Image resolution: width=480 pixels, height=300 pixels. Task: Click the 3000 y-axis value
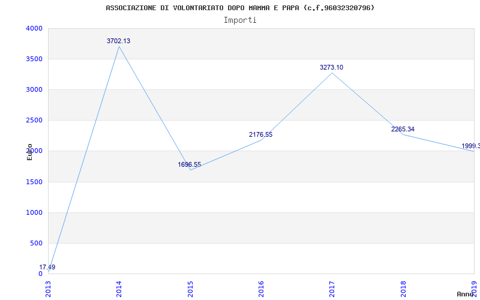pos(34,89)
